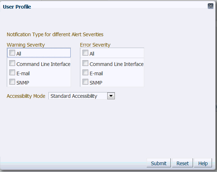The image size is (217, 172).
Task: Open Help for the User Profile
Action: [x=203, y=163]
